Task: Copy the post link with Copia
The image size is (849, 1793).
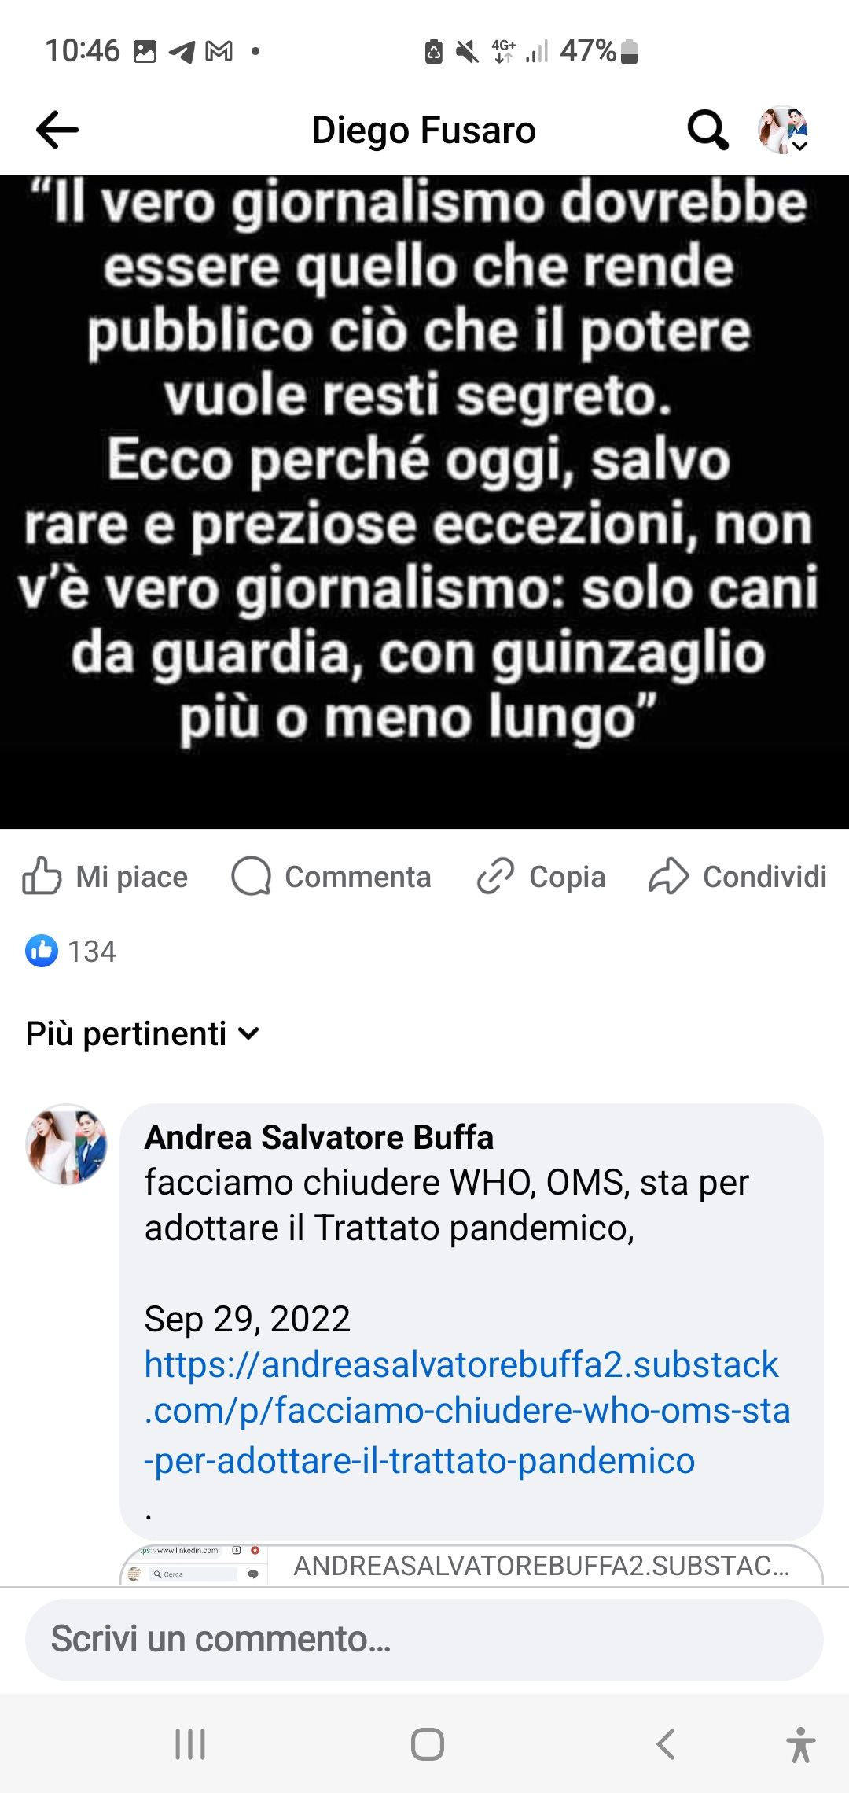Action: point(541,876)
